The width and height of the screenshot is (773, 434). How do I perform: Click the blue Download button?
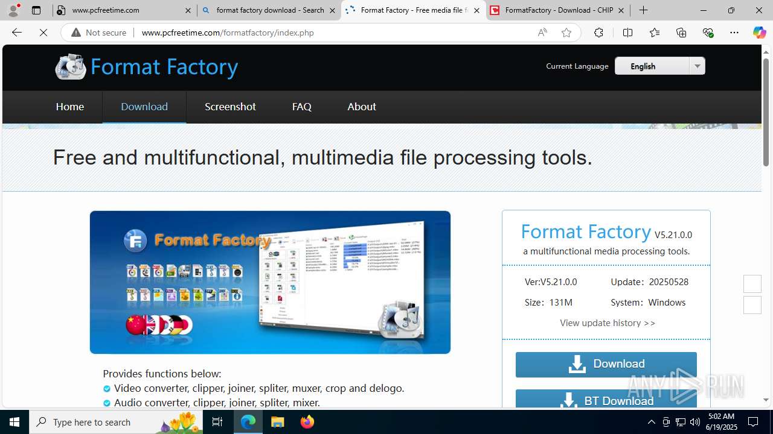pyautogui.click(x=606, y=364)
